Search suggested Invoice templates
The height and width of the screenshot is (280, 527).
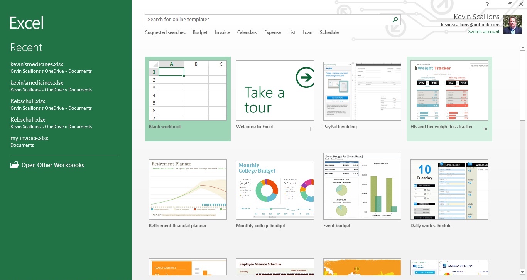coord(222,32)
